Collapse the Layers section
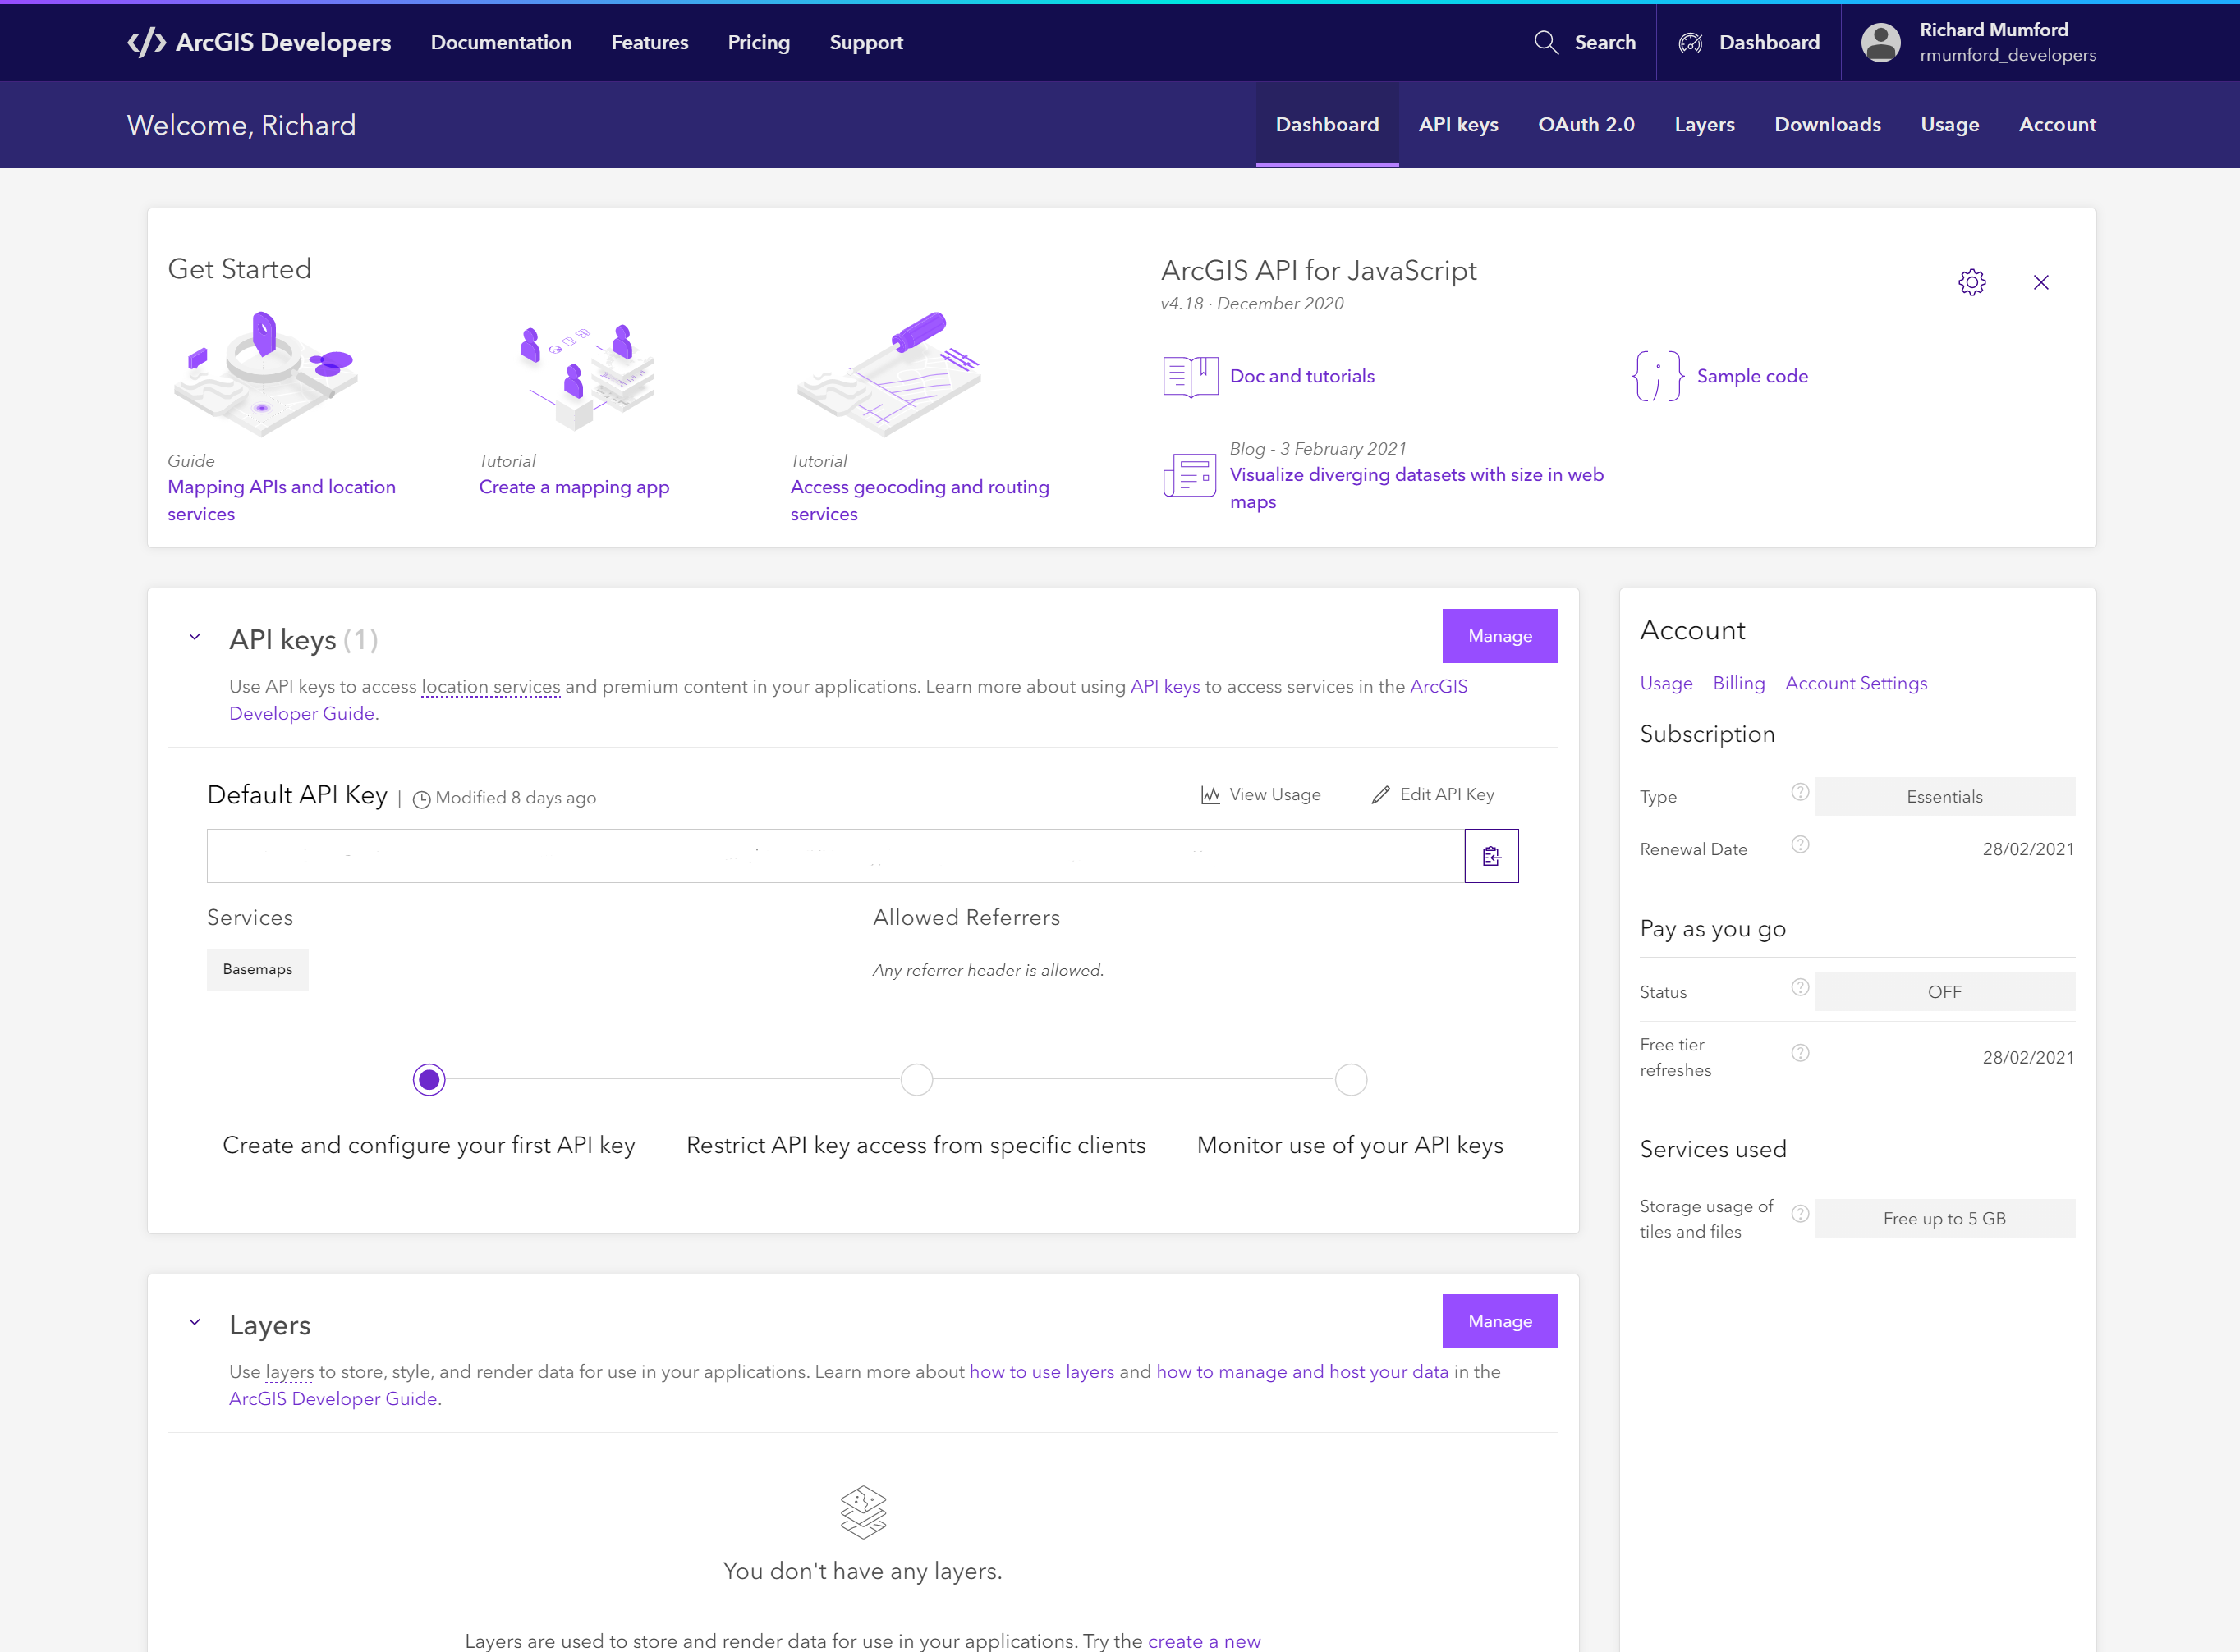This screenshot has height=1652, width=2240. click(x=195, y=1323)
